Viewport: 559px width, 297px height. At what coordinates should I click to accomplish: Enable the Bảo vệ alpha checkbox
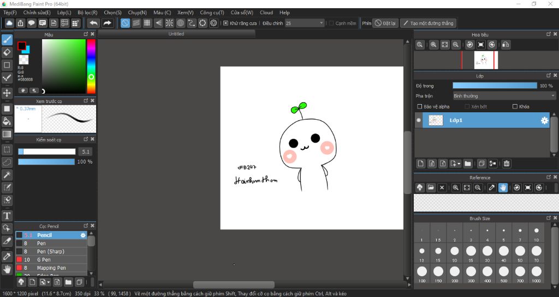(x=419, y=107)
